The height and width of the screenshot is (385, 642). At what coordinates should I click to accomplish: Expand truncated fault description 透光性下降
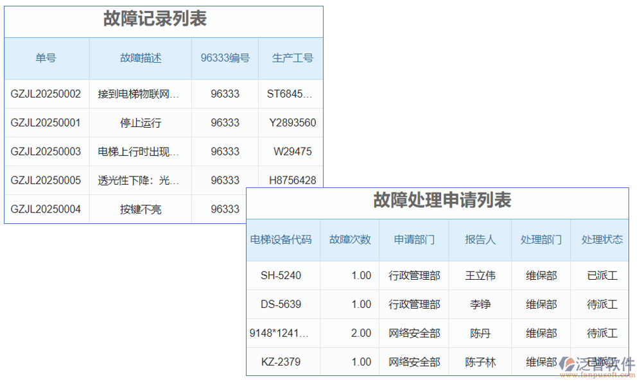140,180
